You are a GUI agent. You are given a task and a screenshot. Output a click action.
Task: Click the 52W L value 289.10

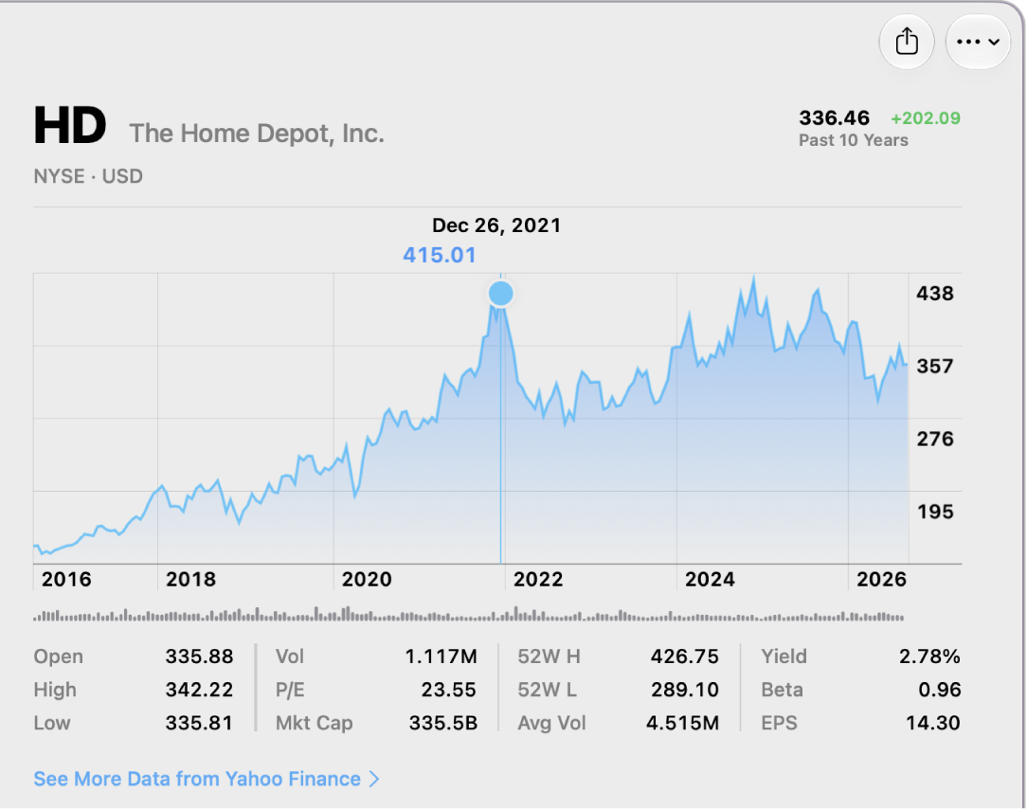(684, 690)
